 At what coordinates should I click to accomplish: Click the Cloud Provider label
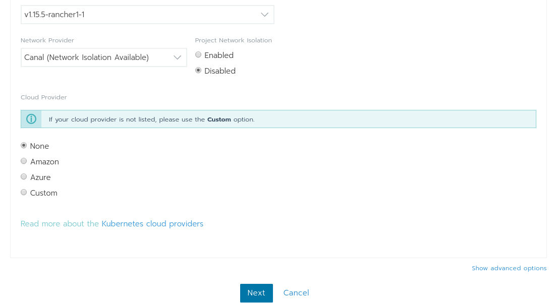tap(44, 97)
